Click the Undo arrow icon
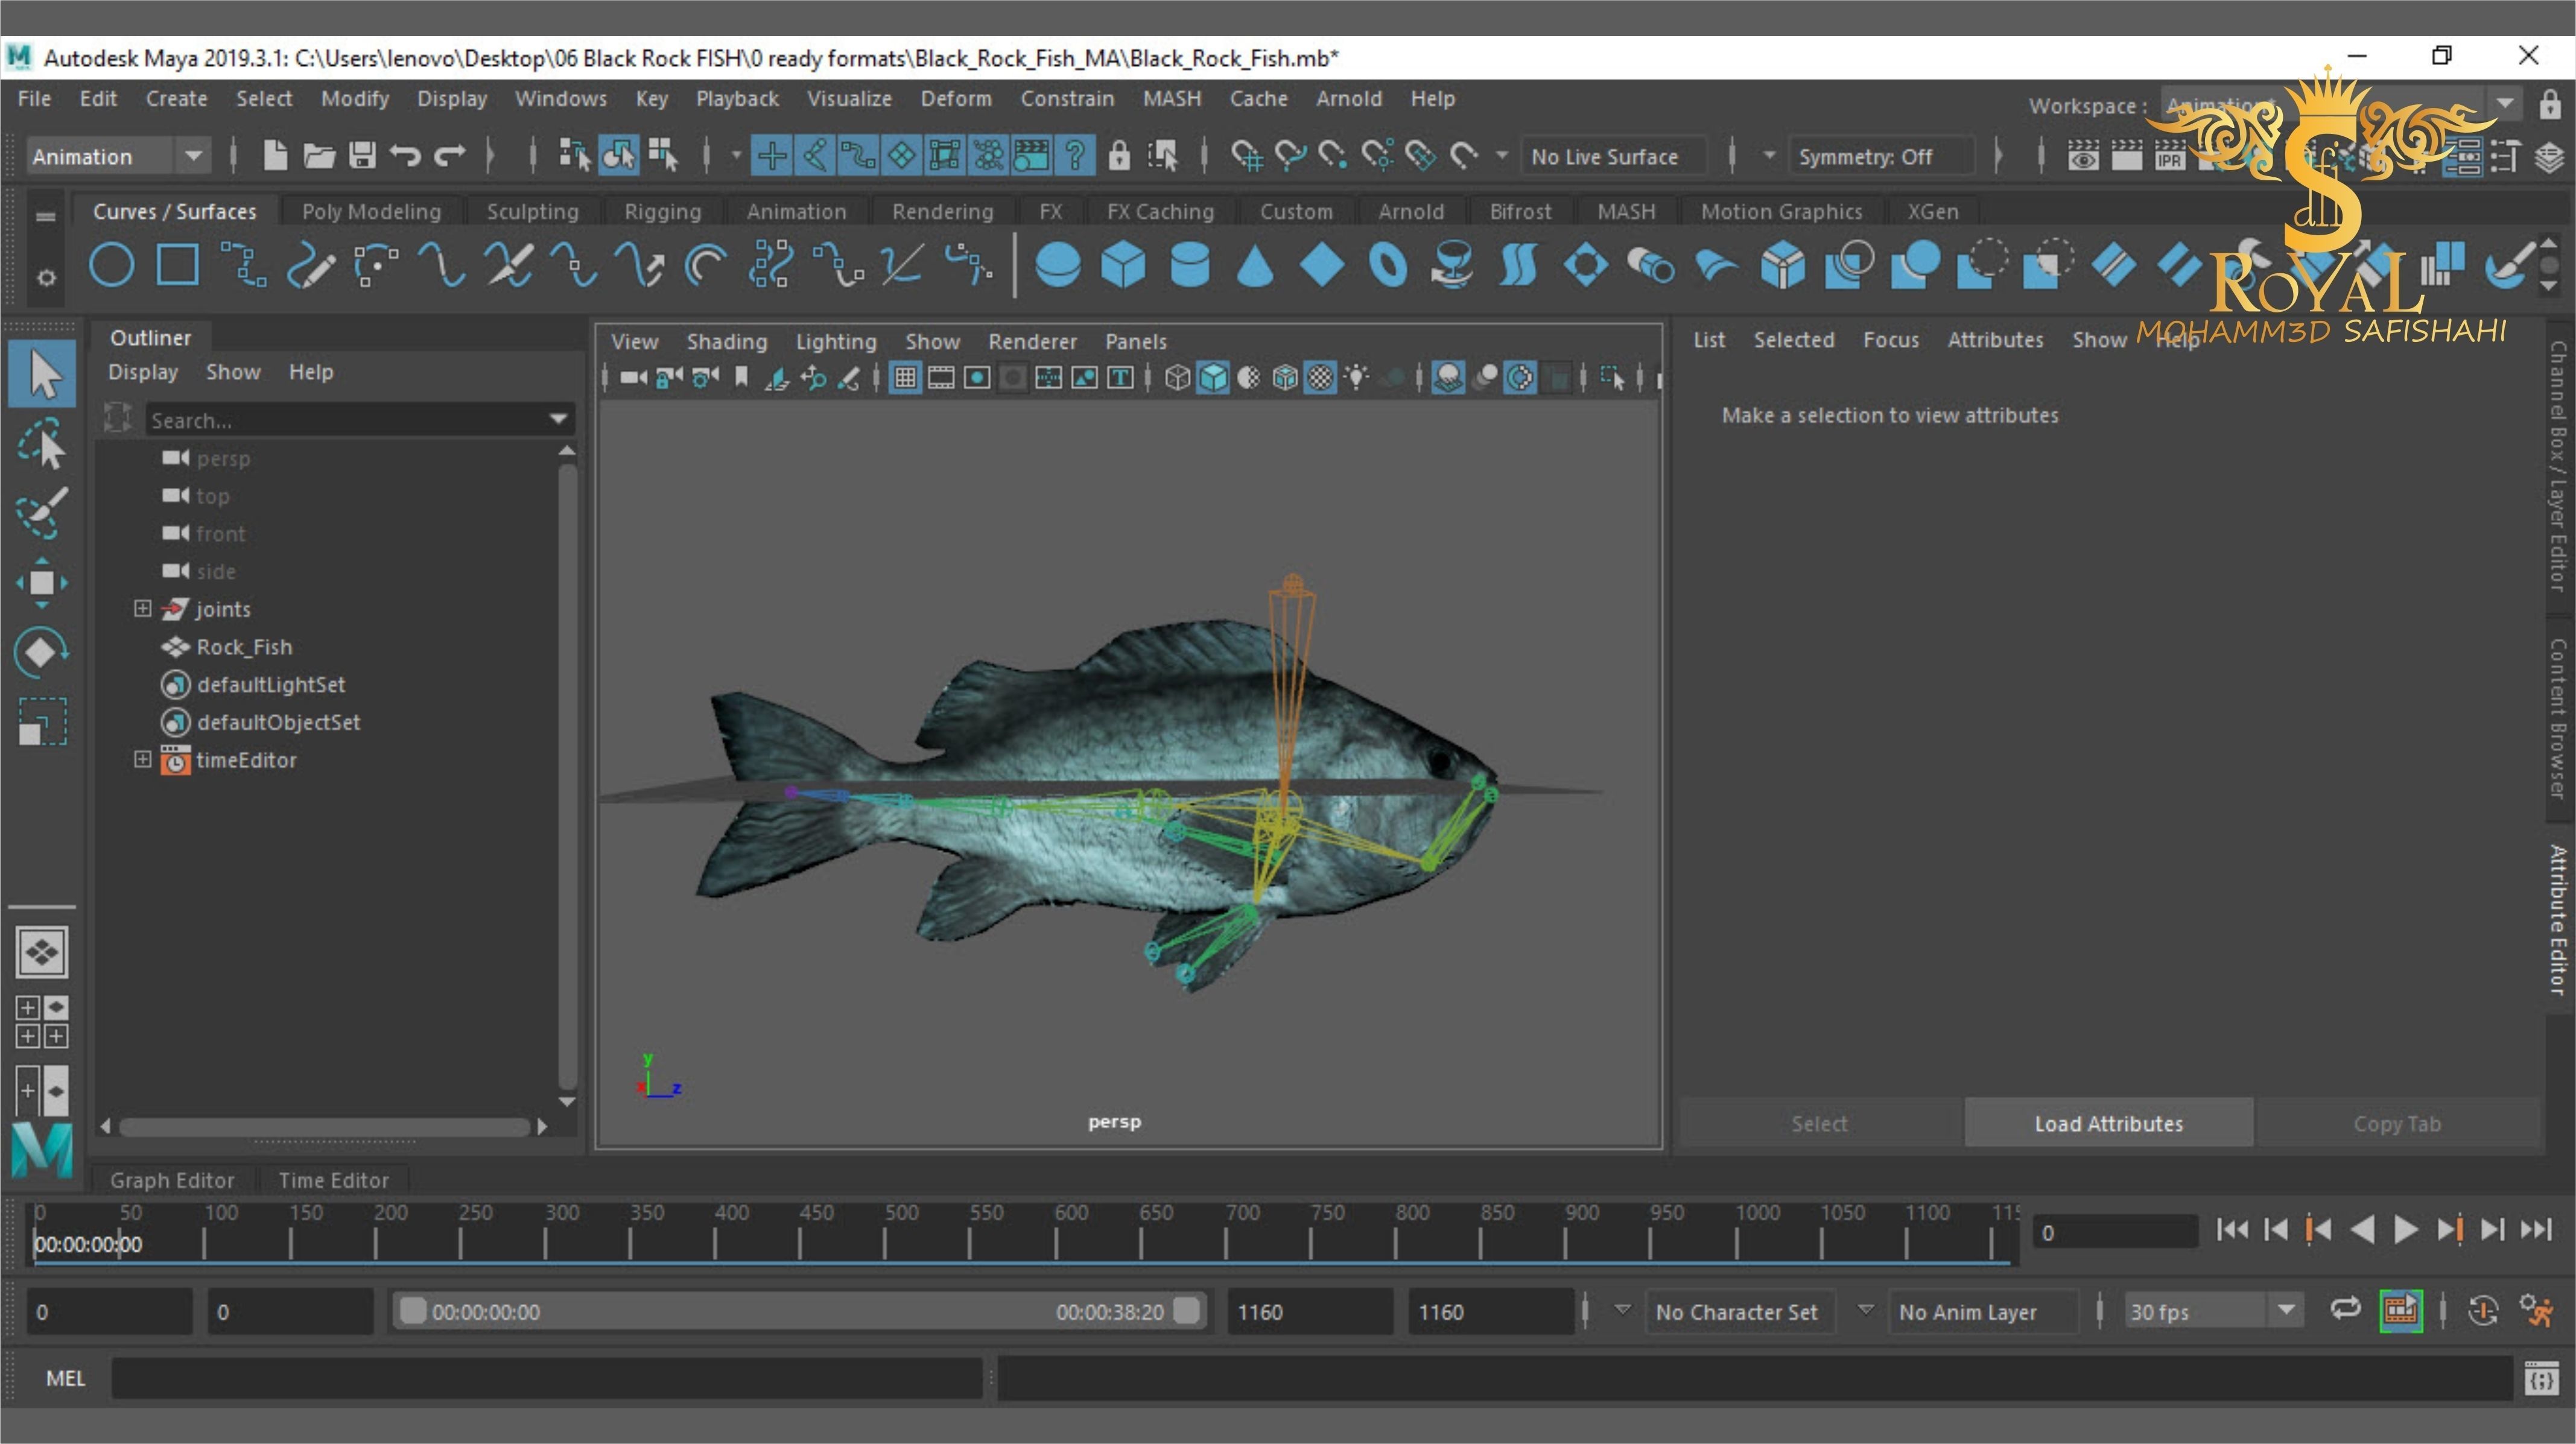This screenshot has width=2576, height=1444. point(405,156)
